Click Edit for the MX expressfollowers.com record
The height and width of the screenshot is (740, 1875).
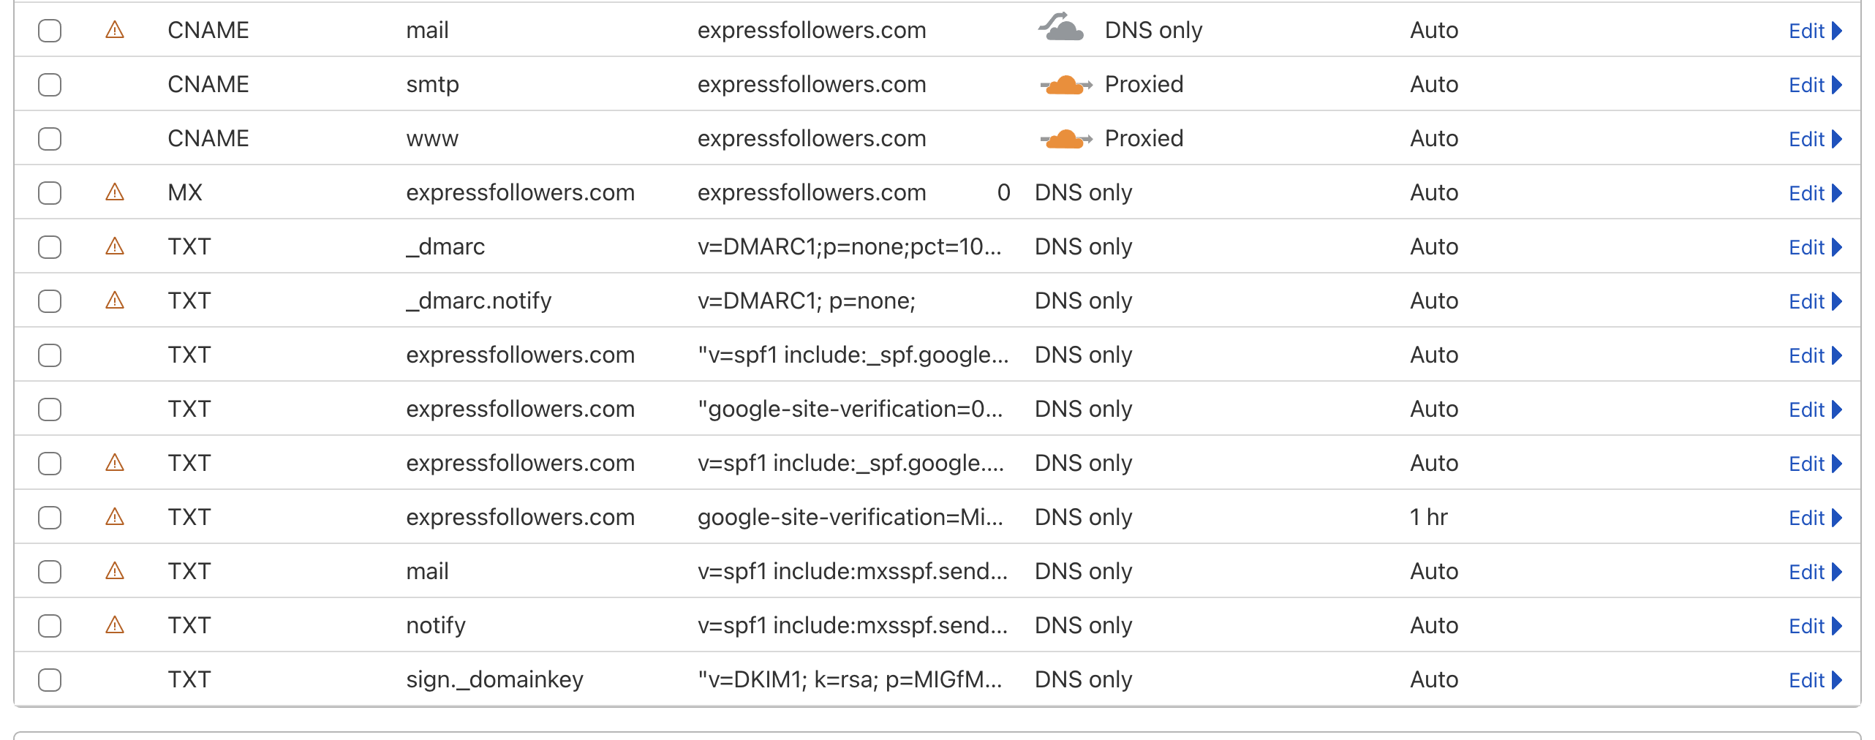[x=1815, y=193]
